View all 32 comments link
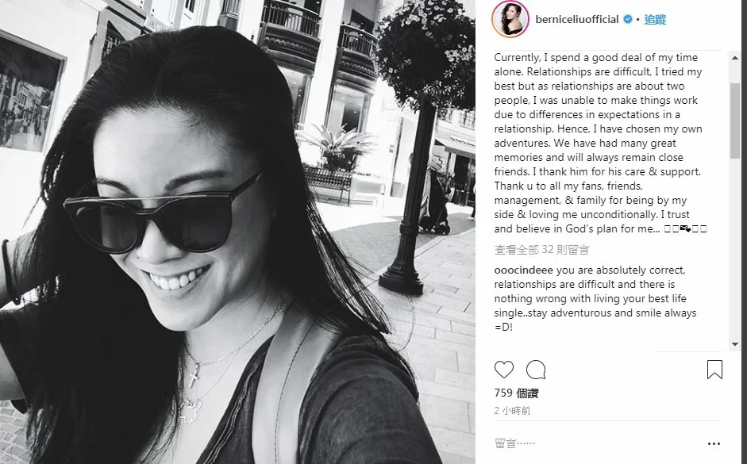This screenshot has height=464, width=747. (541, 250)
